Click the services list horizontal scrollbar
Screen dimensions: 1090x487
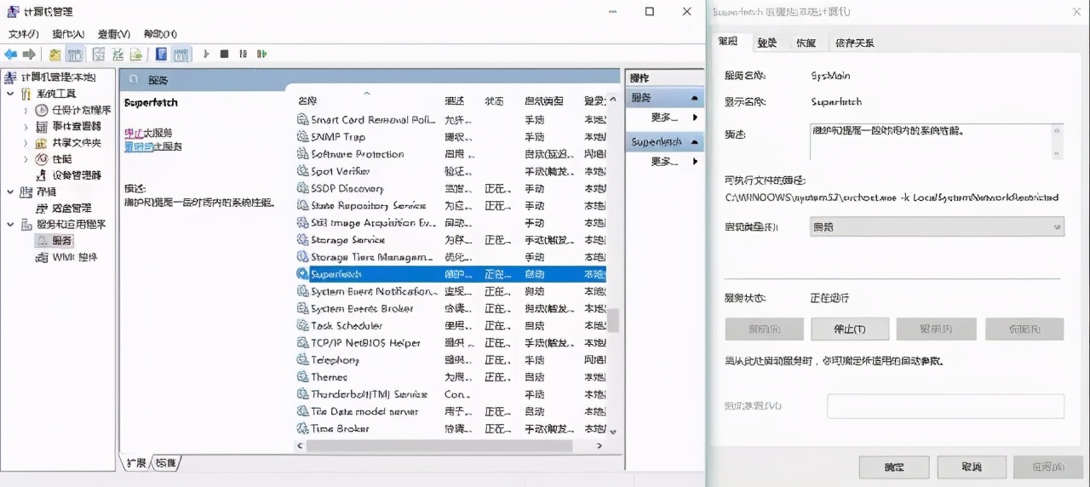tap(439, 445)
